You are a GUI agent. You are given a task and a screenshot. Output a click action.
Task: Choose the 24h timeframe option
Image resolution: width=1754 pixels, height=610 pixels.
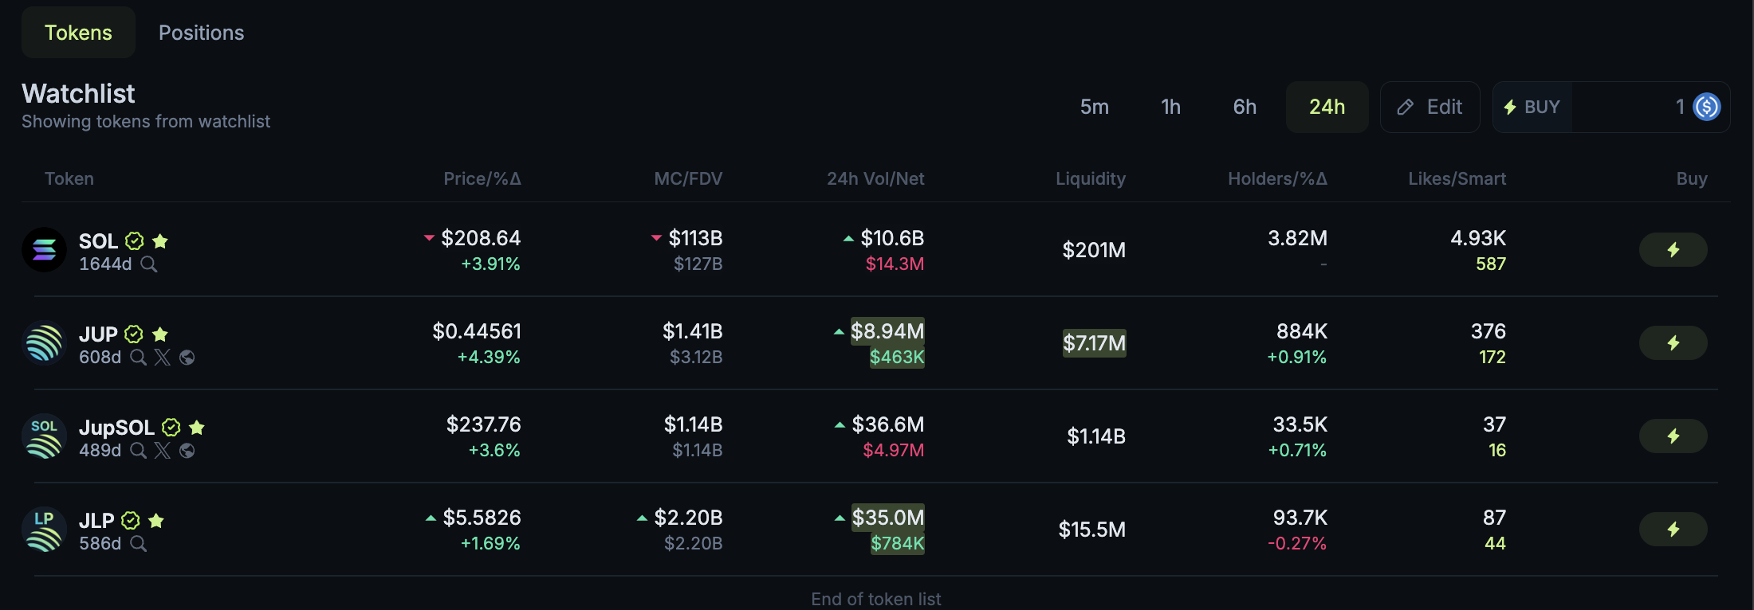(x=1327, y=107)
